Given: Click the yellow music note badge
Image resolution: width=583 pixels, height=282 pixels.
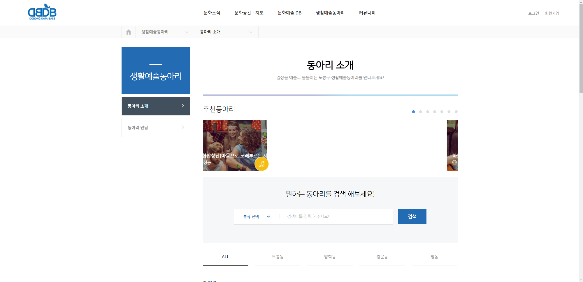Looking at the screenshot, I should pyautogui.click(x=261, y=164).
